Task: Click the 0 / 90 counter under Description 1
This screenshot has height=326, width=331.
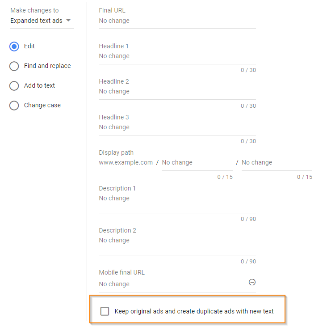Action: (248, 219)
